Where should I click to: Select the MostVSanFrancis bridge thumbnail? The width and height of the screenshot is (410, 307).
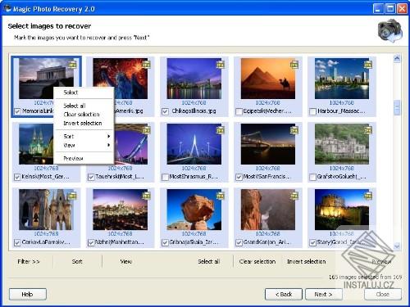[x=268, y=144]
